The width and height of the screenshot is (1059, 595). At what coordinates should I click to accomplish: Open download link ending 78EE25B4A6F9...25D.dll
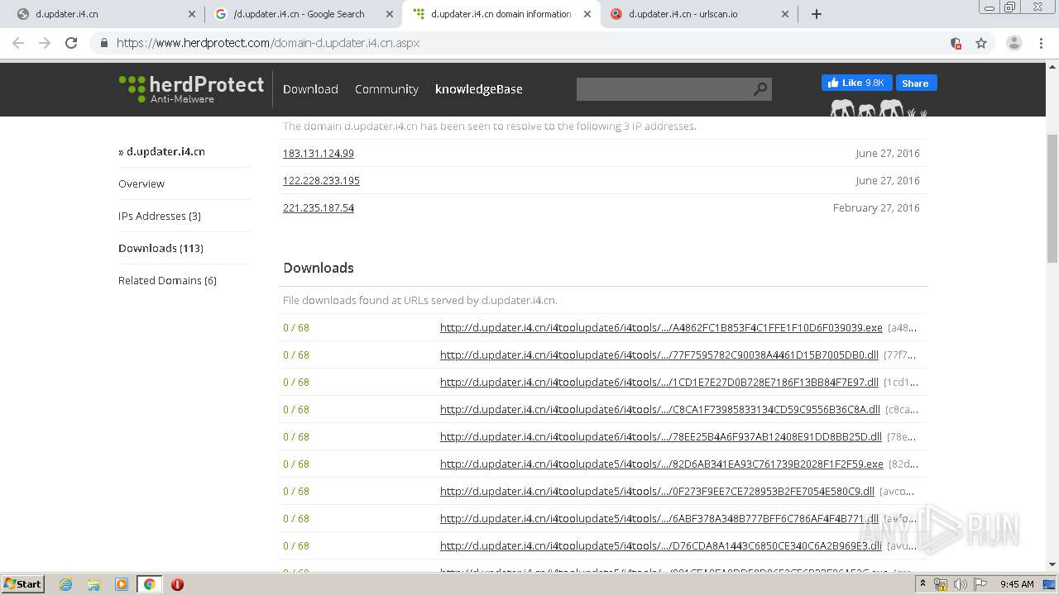coord(661,436)
